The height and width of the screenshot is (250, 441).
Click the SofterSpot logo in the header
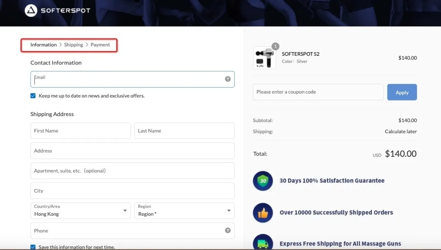click(58, 11)
